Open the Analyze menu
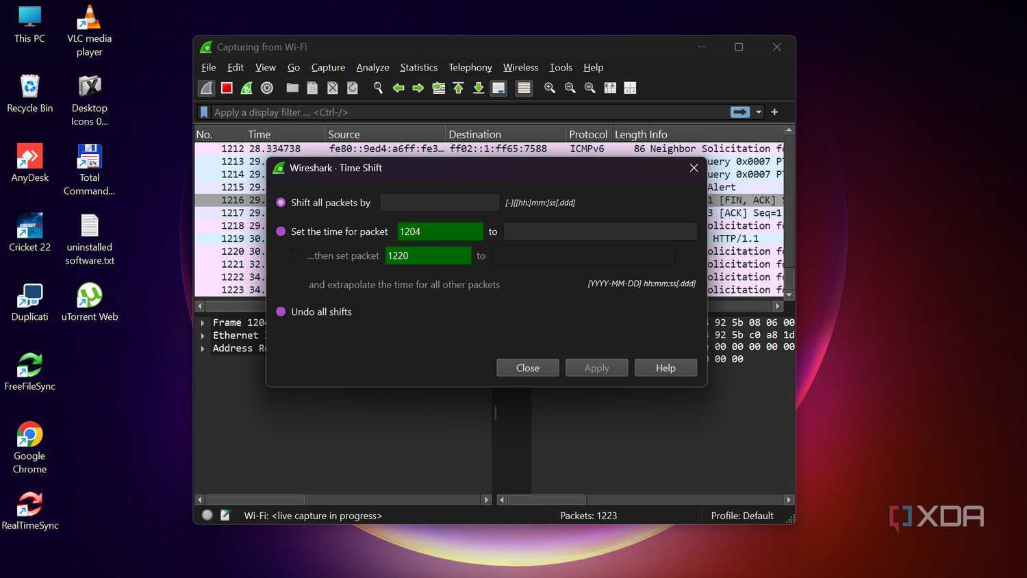 tap(372, 67)
